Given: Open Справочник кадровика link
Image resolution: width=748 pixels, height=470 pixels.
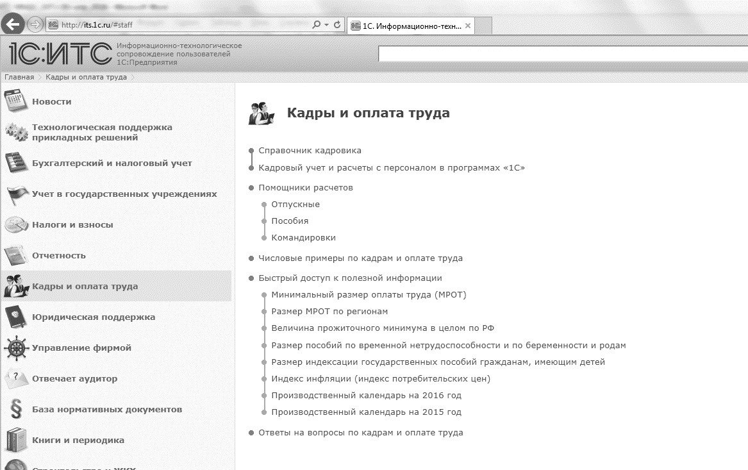Looking at the screenshot, I should click(x=310, y=150).
